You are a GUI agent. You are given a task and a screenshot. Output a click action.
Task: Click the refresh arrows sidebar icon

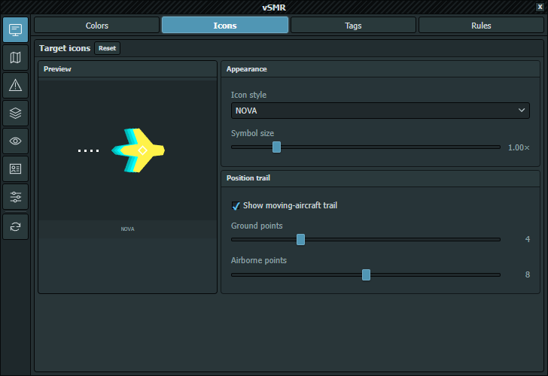coord(15,227)
